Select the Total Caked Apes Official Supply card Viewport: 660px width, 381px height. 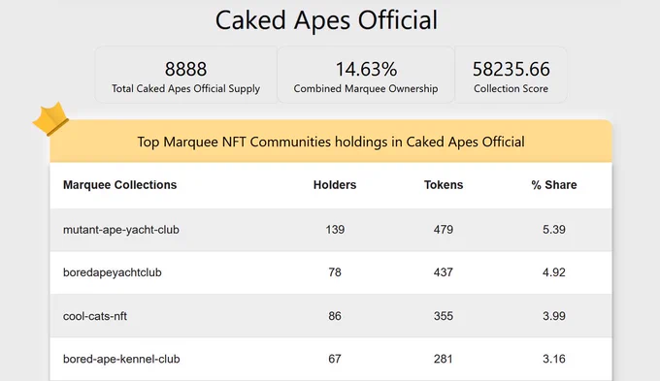(185, 75)
